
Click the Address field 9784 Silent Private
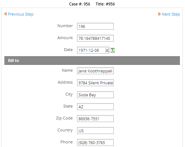[95, 83]
